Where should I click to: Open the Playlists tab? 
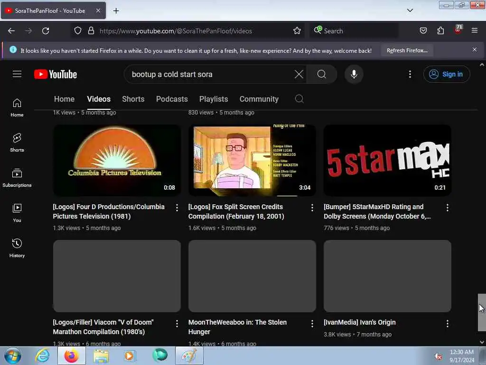click(x=214, y=99)
